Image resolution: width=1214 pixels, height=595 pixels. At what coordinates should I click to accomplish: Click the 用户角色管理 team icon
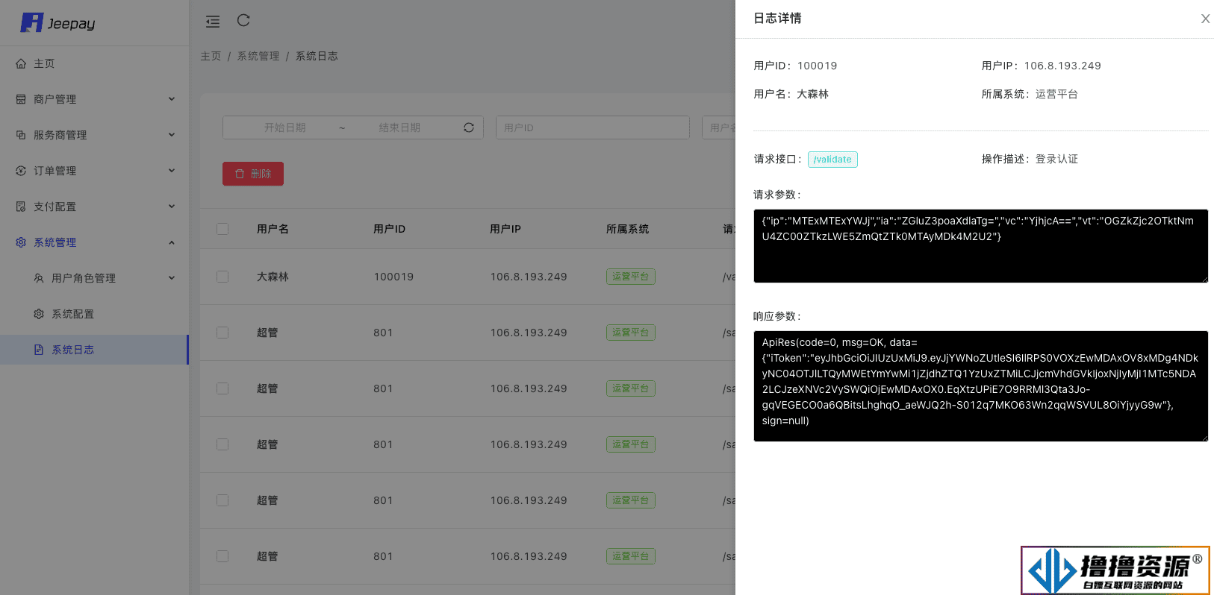39,278
